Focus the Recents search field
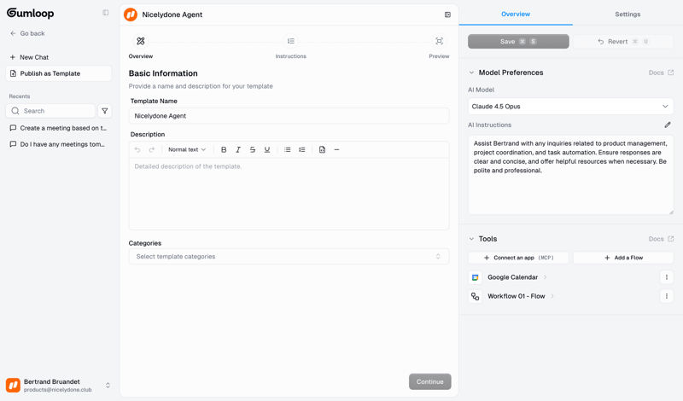This screenshot has width=683, height=401. click(50, 111)
